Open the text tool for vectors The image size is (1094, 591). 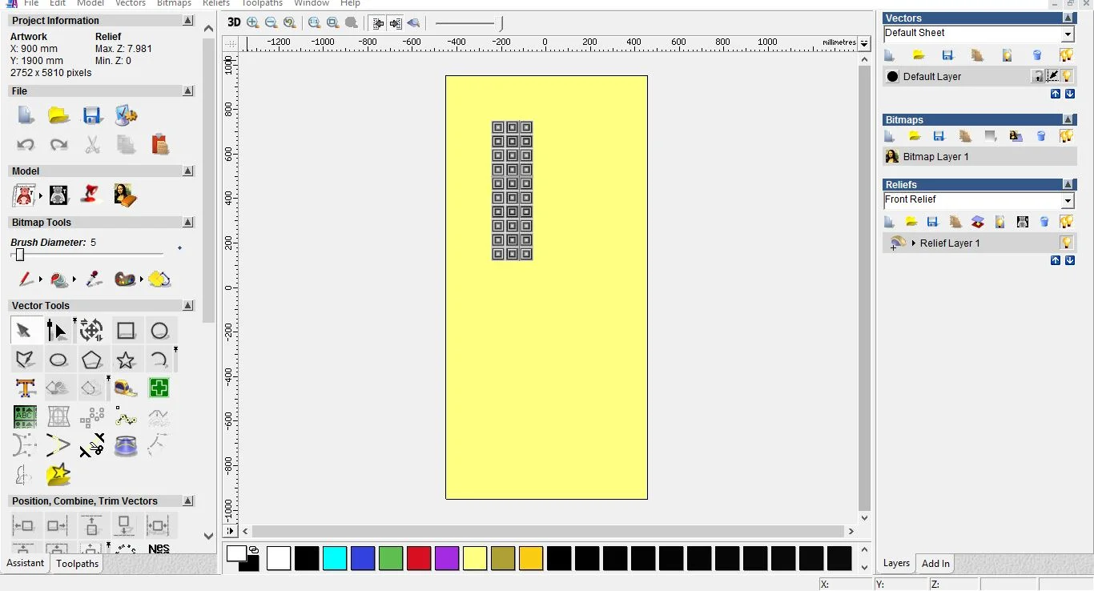tap(25, 388)
